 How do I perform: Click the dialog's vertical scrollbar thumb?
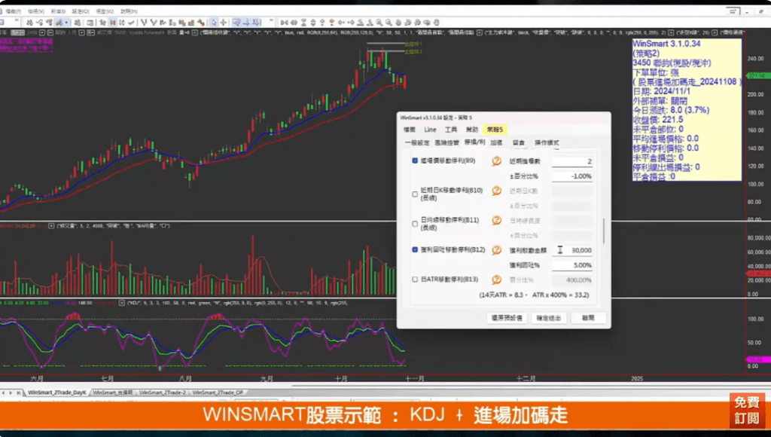[x=604, y=231]
